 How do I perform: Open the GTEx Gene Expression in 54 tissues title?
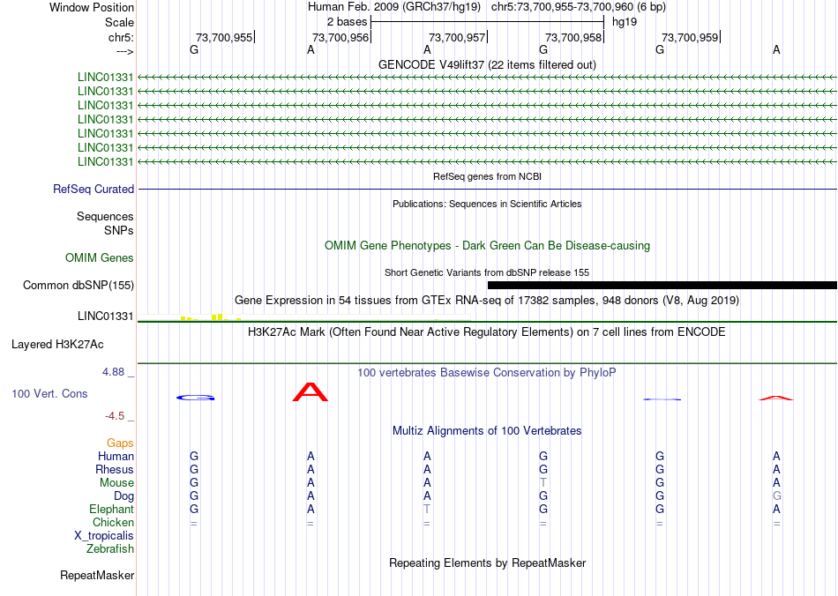coord(487,300)
